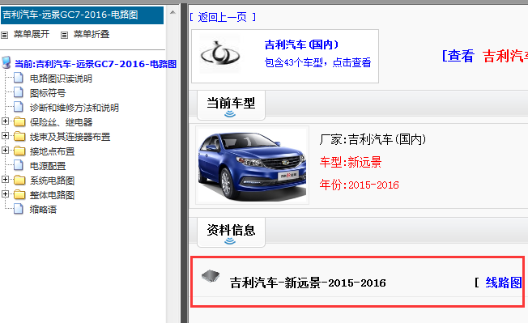Open 电路图识读说明 in the tree
Viewport: 528px width, 323px height.
tap(61, 79)
